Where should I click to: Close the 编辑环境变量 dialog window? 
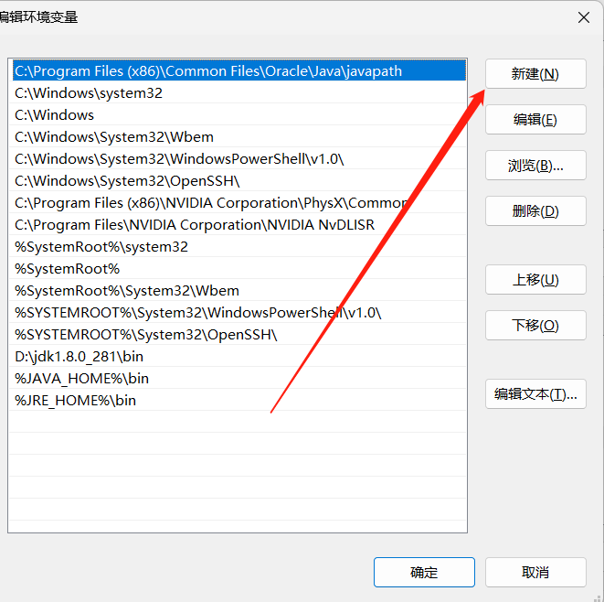[x=584, y=17]
